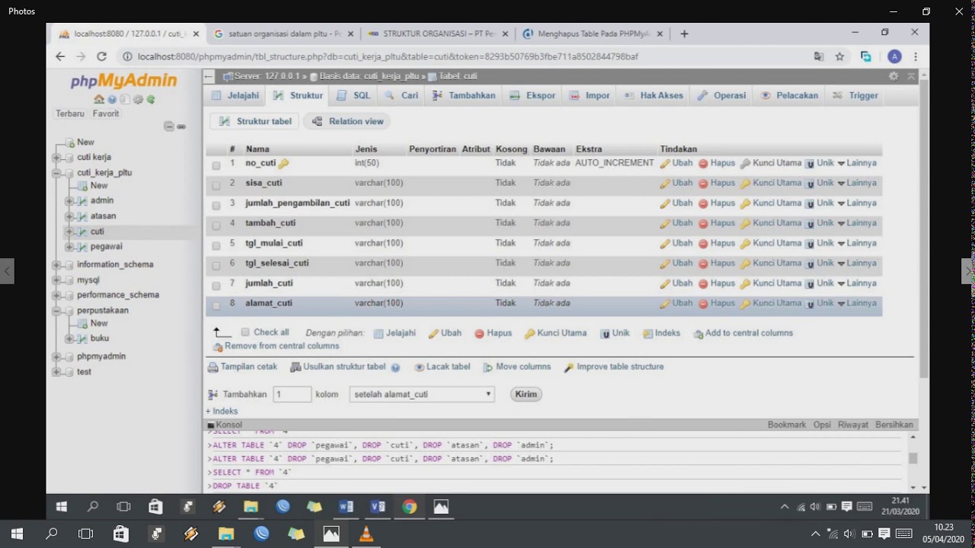Click console panel vertical scrollbar
Viewport: 975px width, 548px height.
point(913,458)
